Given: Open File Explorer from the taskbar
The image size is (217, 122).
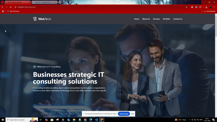Looking at the screenshot, I should click(74, 120).
